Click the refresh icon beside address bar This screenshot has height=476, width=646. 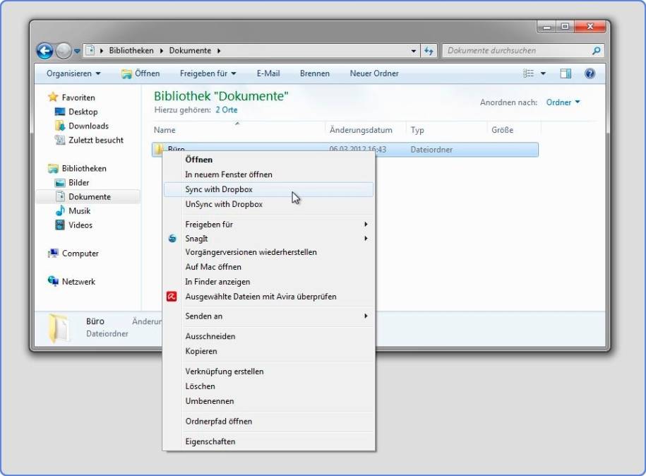429,51
